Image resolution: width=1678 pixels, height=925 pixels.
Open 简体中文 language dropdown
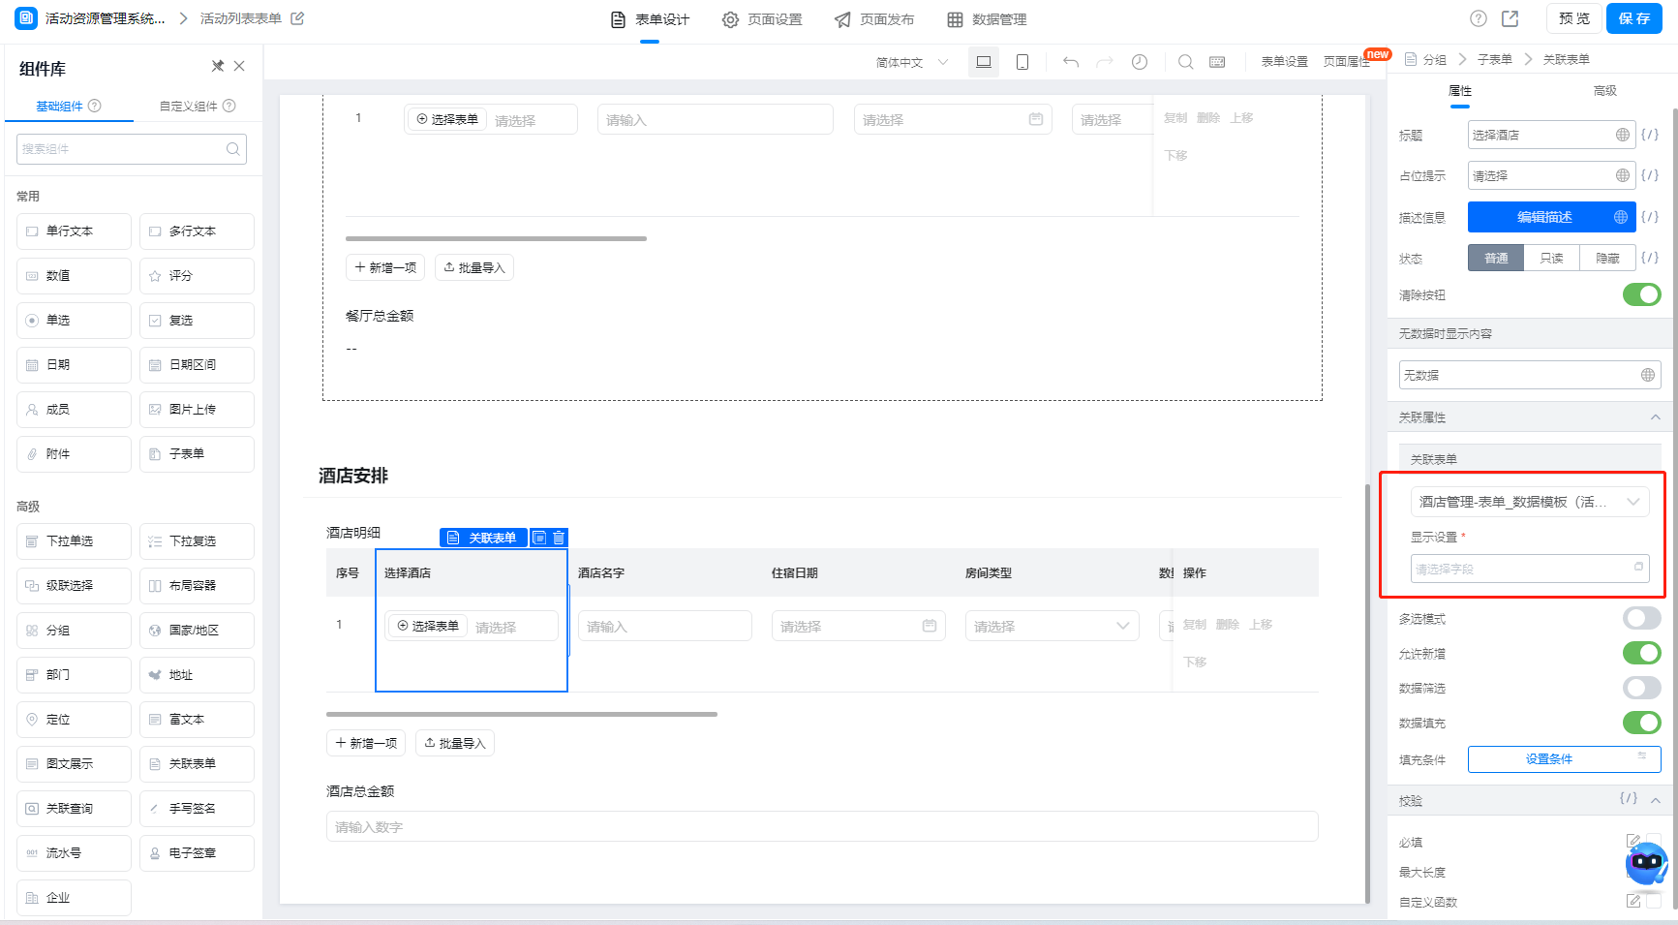tap(912, 62)
